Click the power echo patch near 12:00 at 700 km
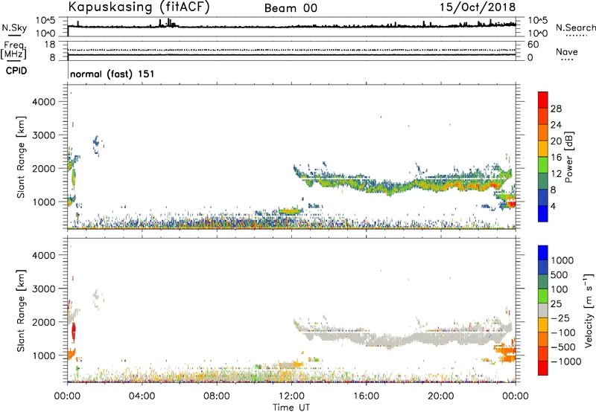Image resolution: width=596 pixels, height=412 pixels. (290, 211)
